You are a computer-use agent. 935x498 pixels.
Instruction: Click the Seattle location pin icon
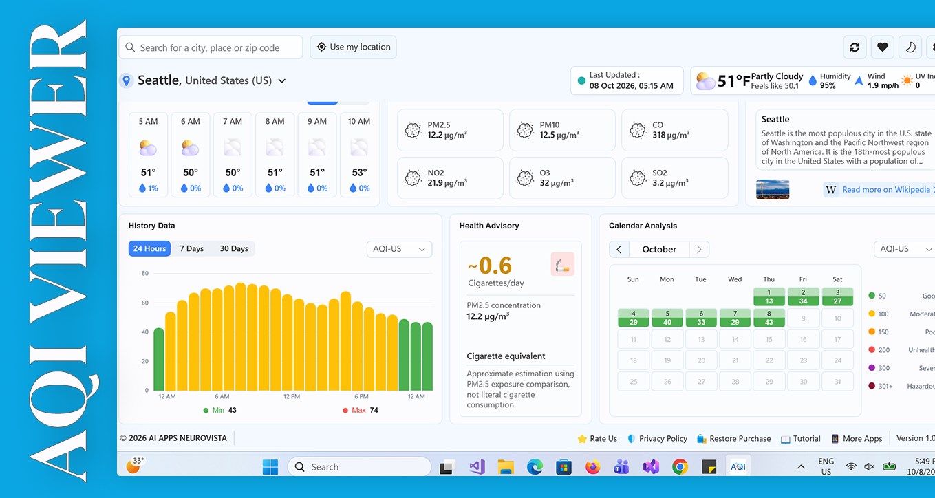126,80
